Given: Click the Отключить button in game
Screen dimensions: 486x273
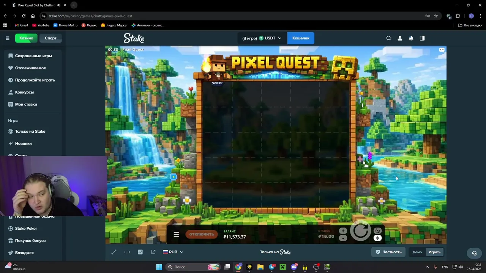Looking at the screenshot, I should pyautogui.click(x=202, y=234).
